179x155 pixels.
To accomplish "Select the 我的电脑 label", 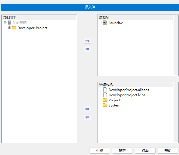I will click(20, 23).
